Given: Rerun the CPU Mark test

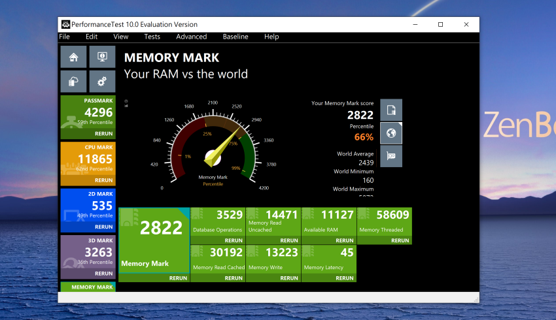Looking at the screenshot, I should 103,180.
